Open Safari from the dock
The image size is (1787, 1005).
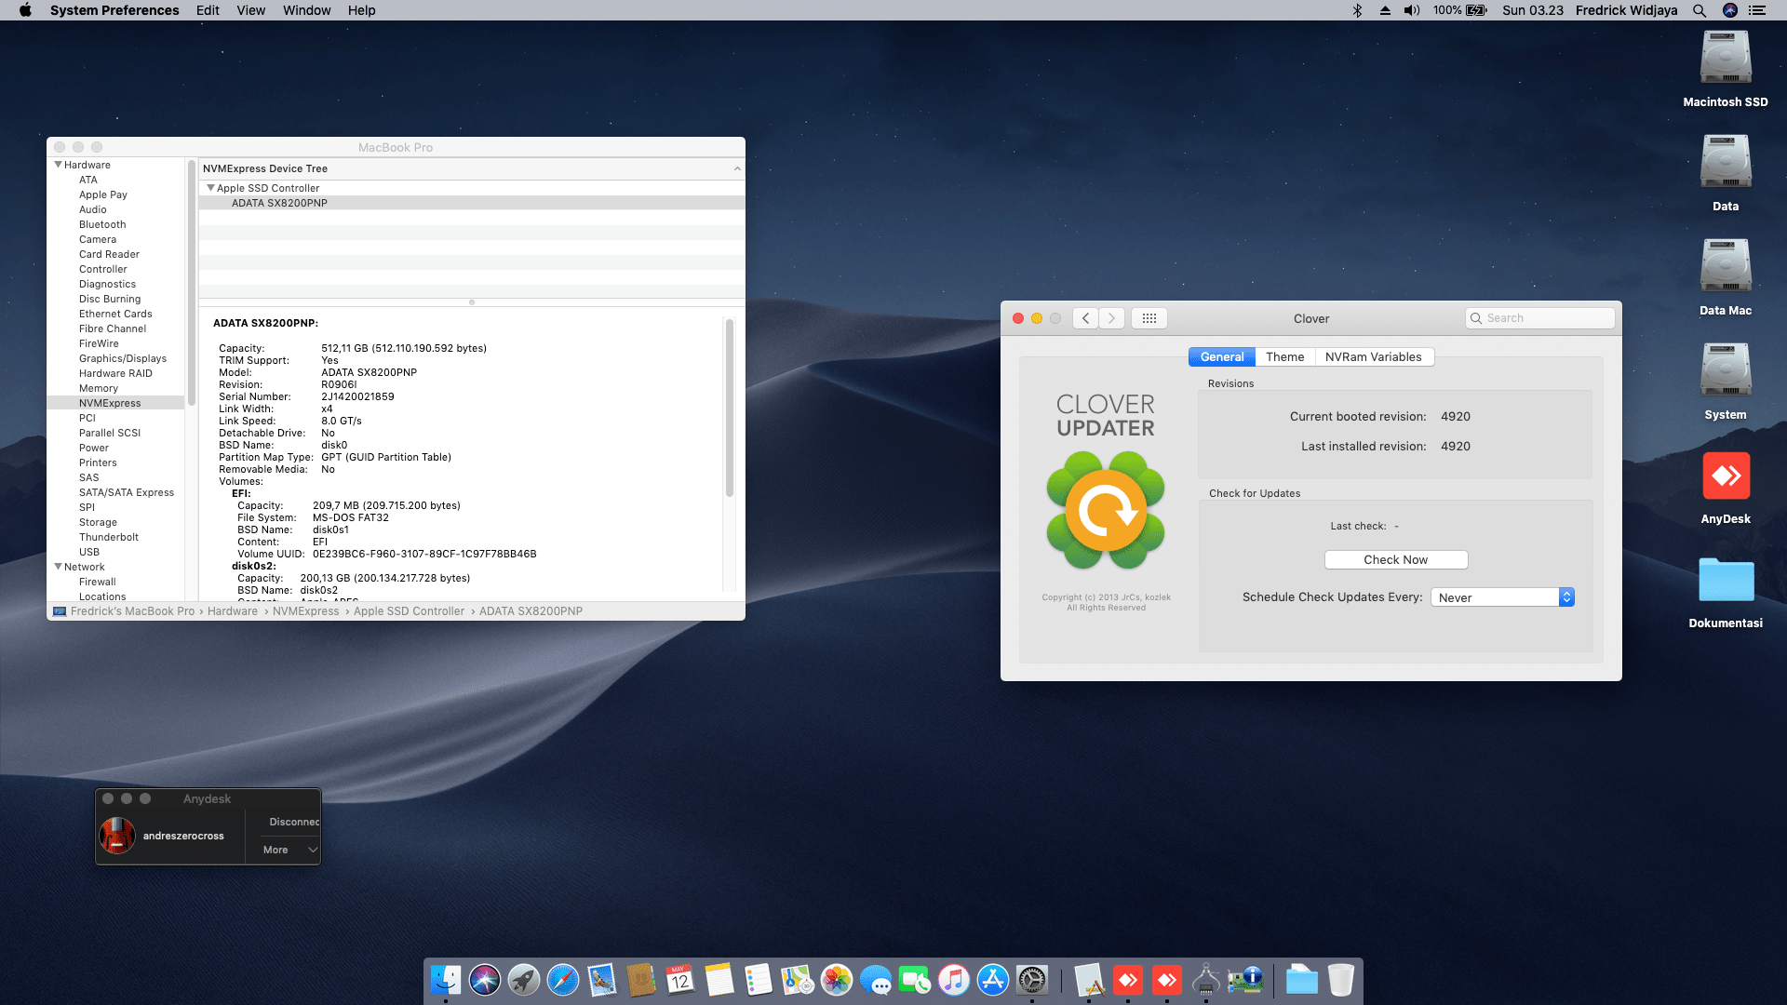point(562,980)
